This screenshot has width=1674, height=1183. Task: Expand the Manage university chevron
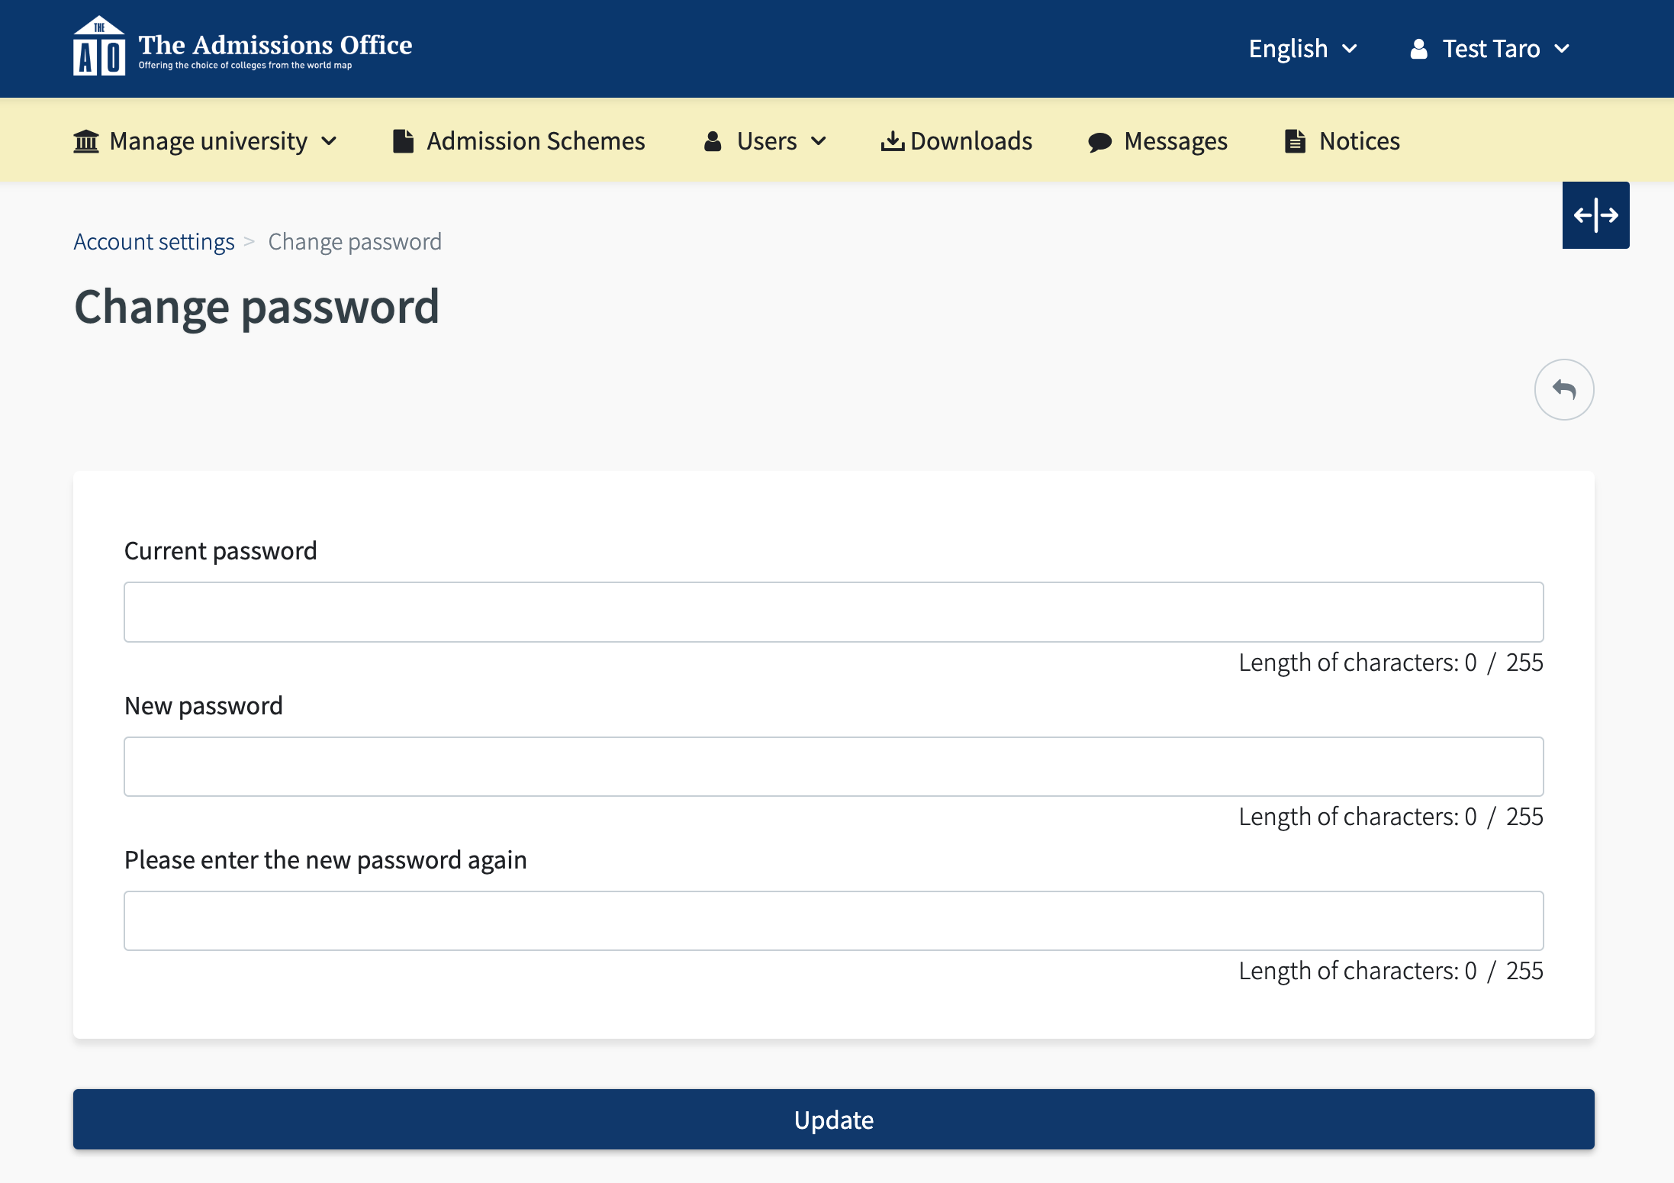329,141
